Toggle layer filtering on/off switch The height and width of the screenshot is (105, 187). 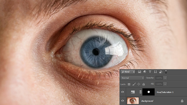[166, 72]
